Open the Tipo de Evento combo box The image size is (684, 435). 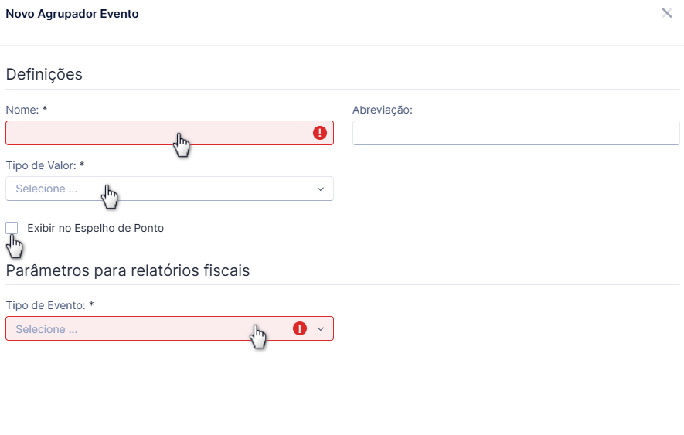(169, 328)
